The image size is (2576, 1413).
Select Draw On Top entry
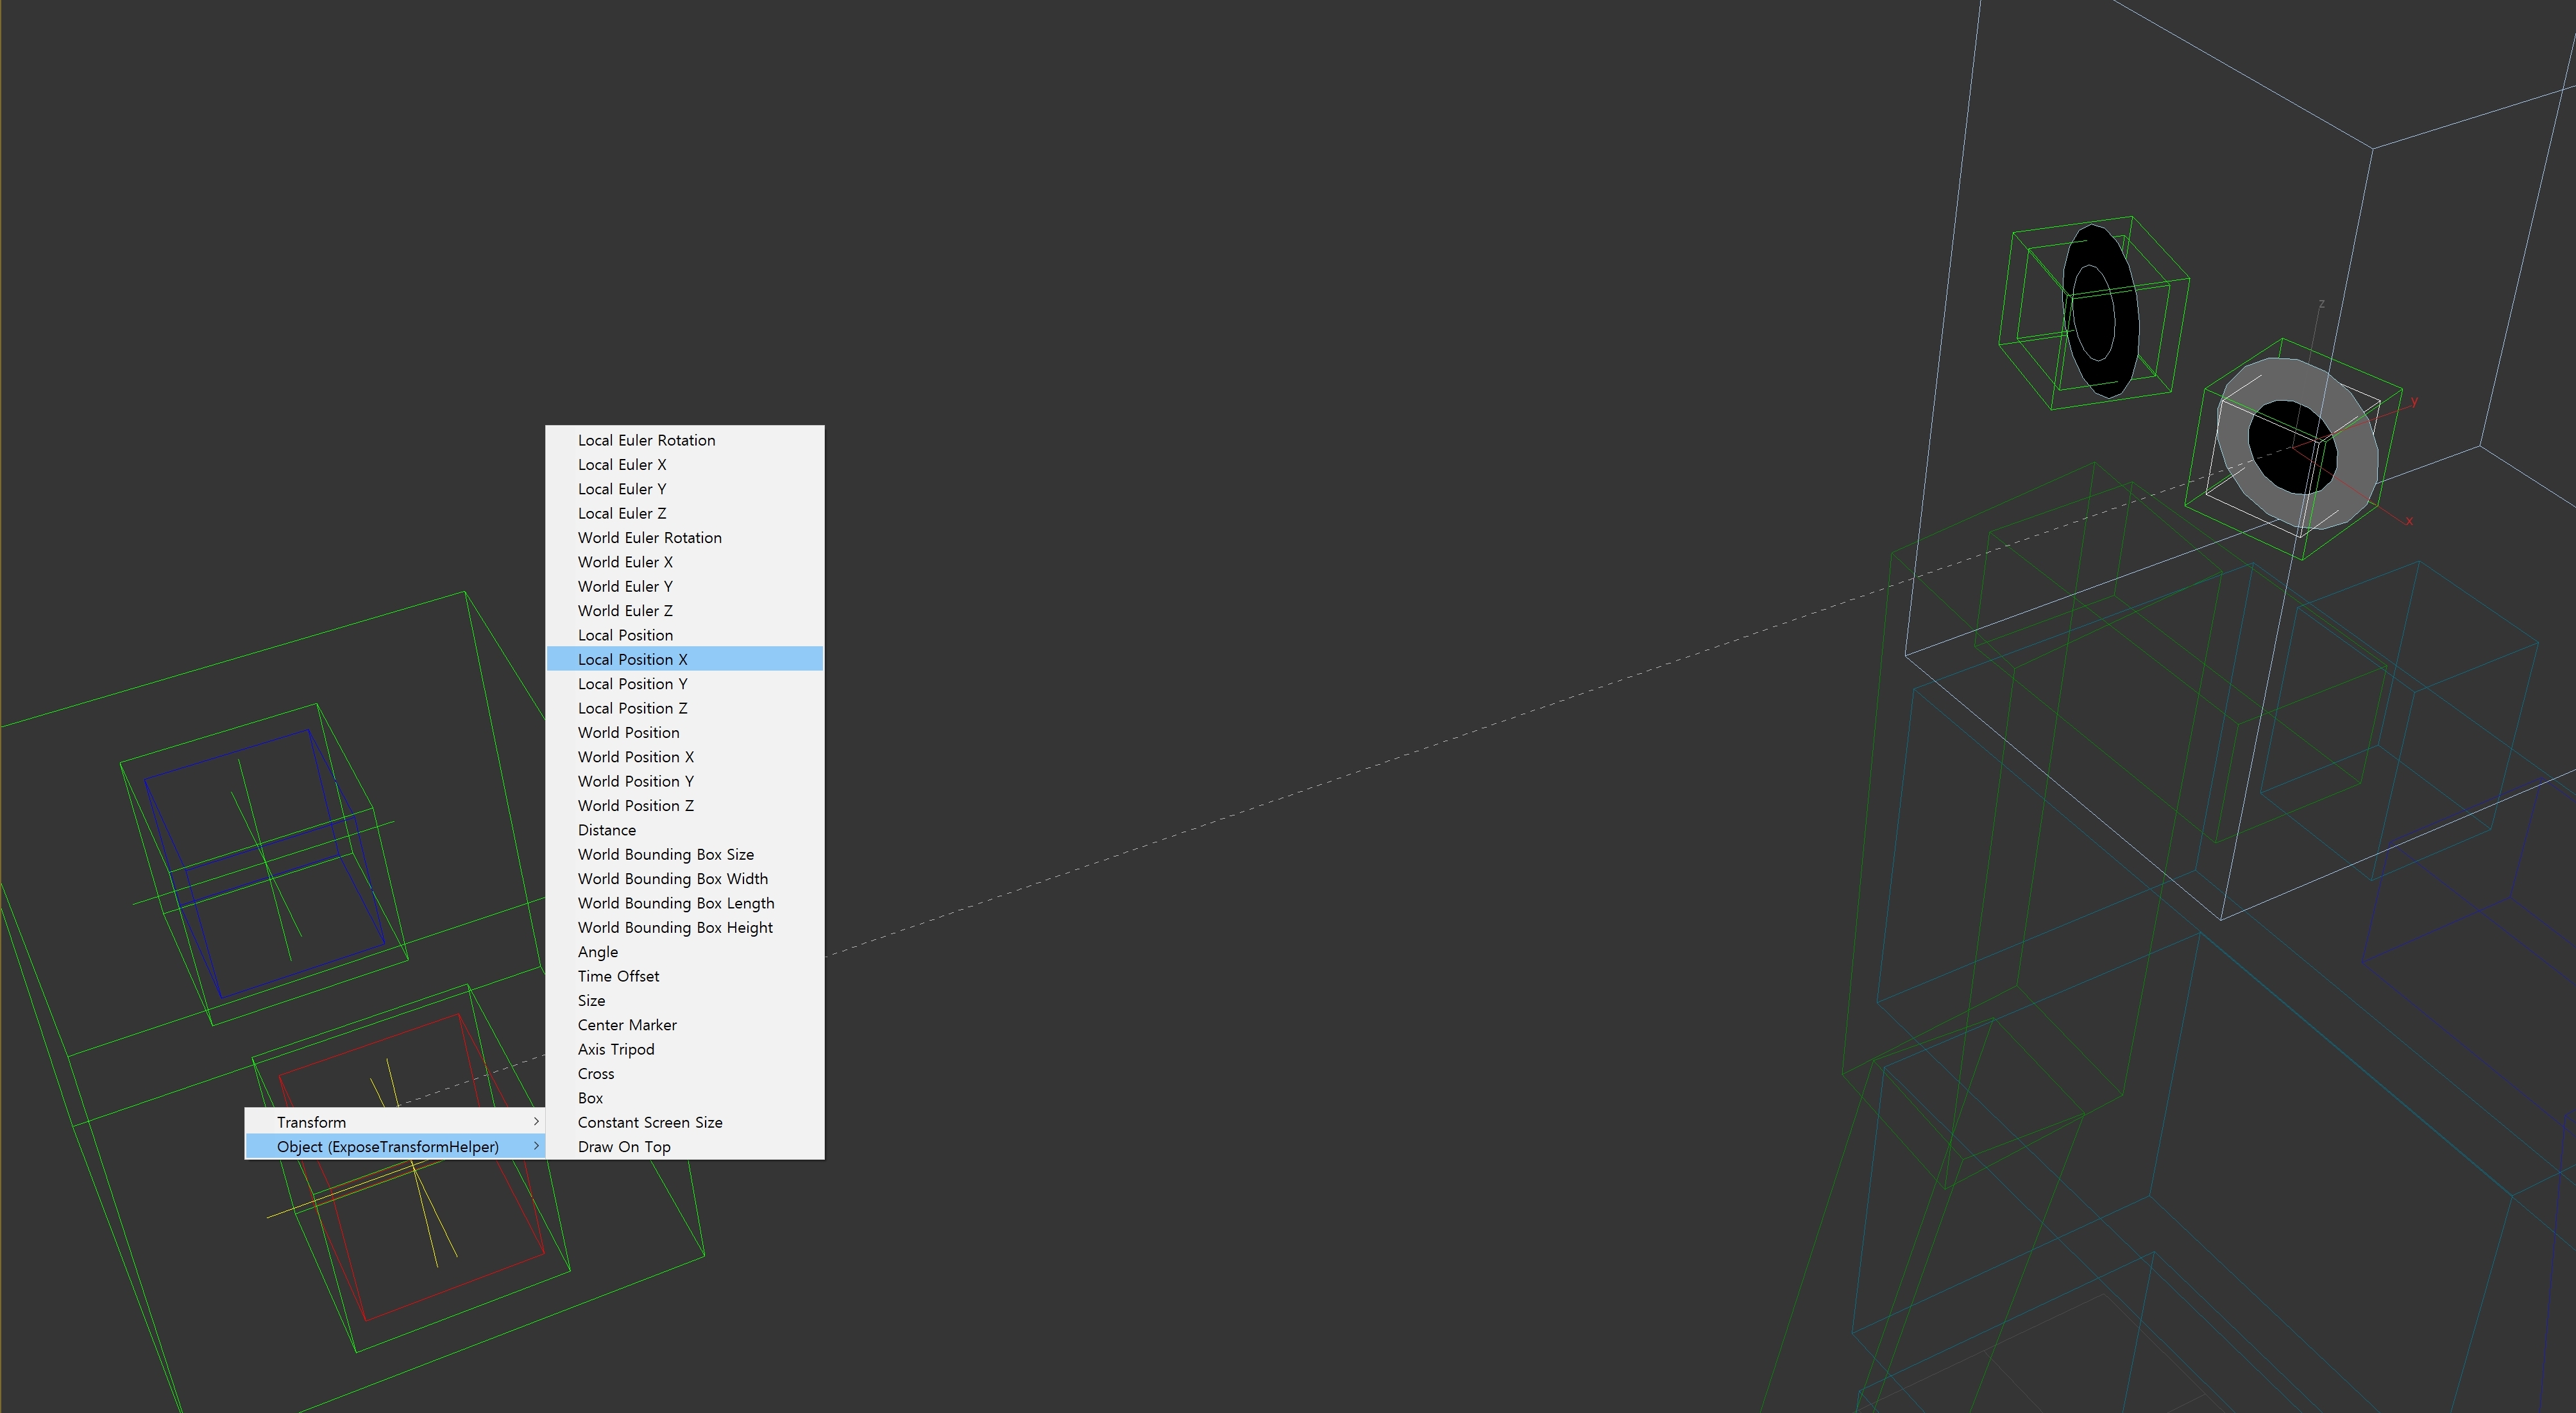[x=624, y=1147]
